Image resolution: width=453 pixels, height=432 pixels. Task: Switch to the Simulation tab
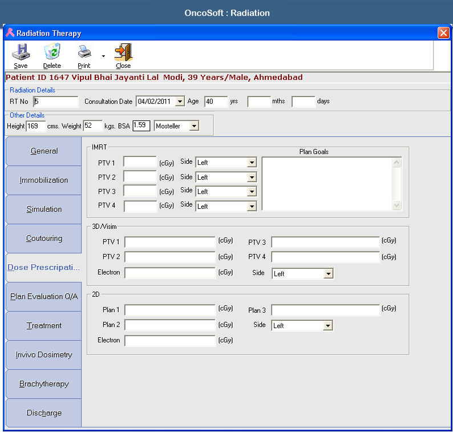coord(44,209)
